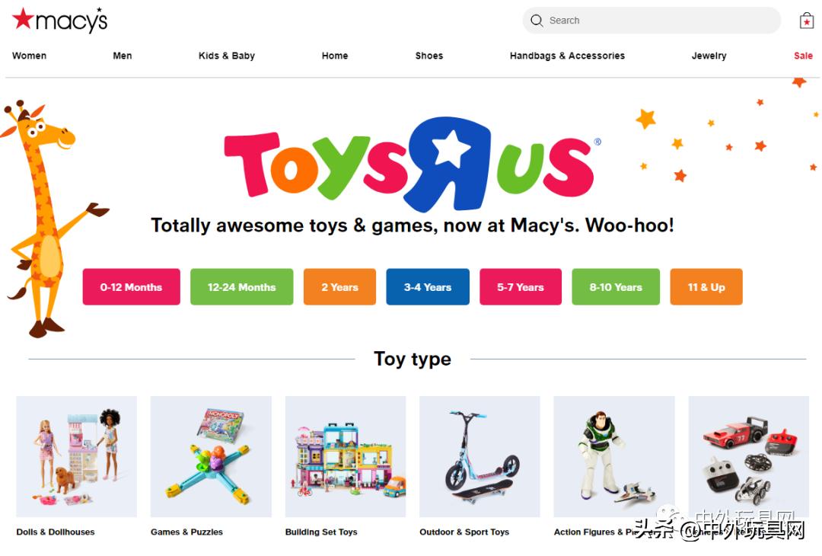Focus the Search input field
This screenshot has height=556, width=822.
[x=651, y=21]
